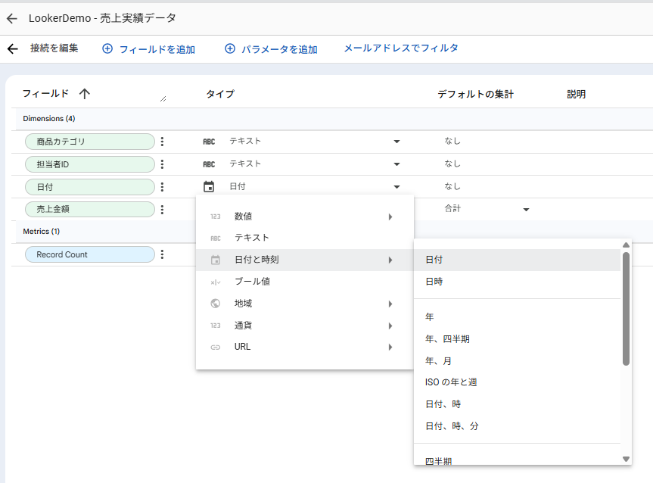Image resolution: width=653 pixels, height=483 pixels.
Task: Click the 日付 field chip
Action: click(90, 187)
